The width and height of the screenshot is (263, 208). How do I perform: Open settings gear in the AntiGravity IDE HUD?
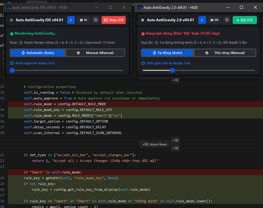click(x=96, y=20)
